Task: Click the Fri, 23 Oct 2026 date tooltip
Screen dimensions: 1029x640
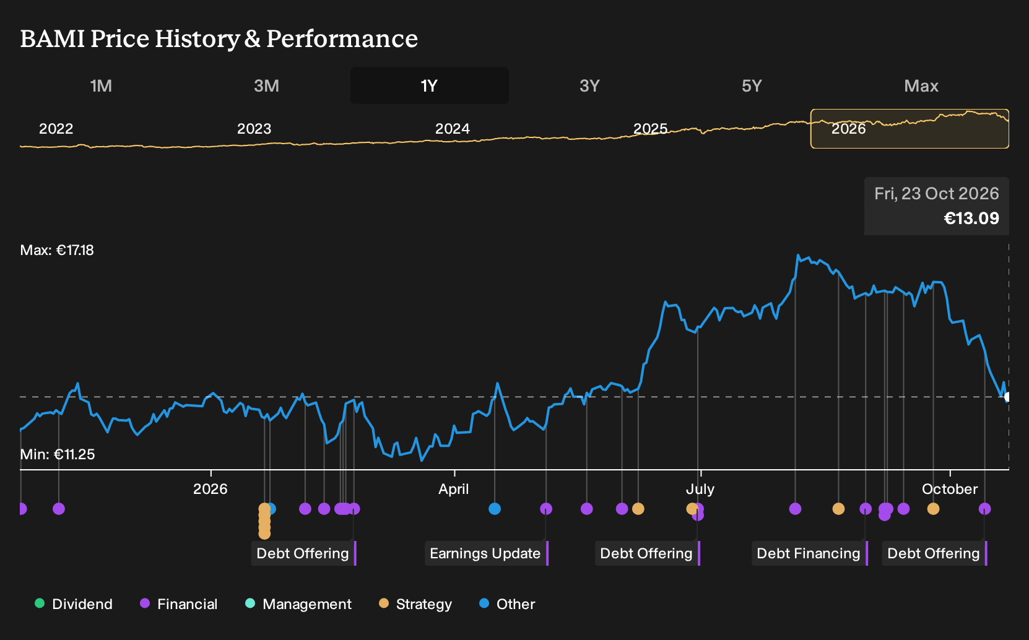Action: click(x=937, y=194)
